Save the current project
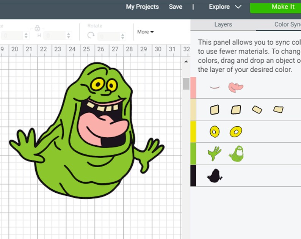 click(x=176, y=7)
